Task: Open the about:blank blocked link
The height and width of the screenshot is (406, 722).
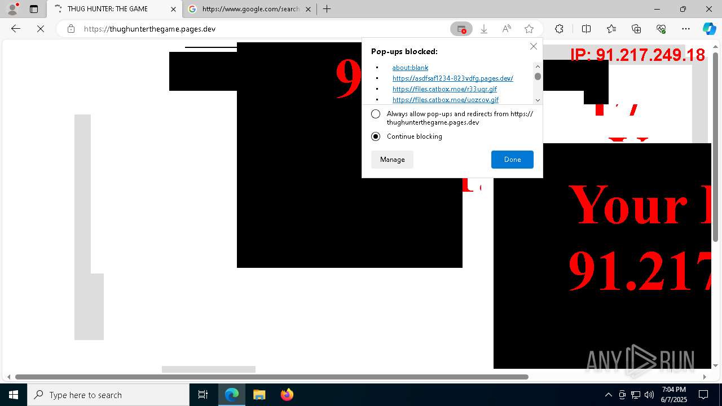Action: tap(410, 68)
